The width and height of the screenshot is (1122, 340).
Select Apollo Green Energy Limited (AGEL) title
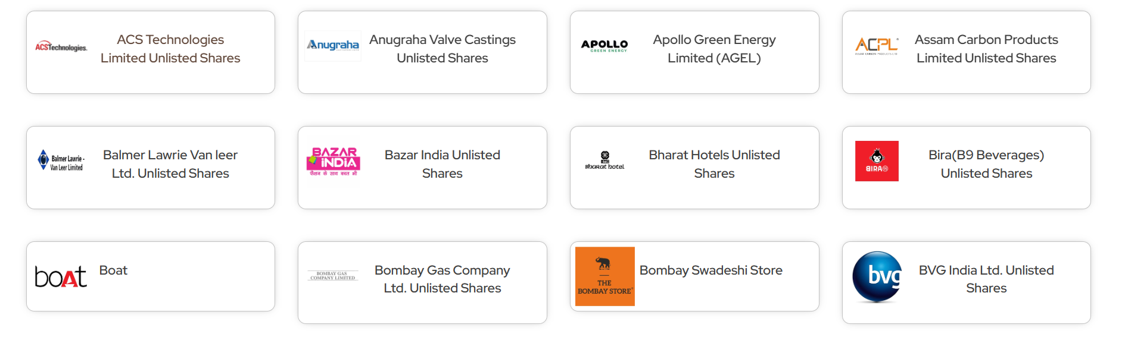pos(714,49)
